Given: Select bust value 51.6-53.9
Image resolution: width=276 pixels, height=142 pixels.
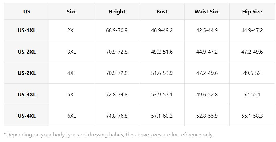Looking at the screenshot, I should [162, 73].
